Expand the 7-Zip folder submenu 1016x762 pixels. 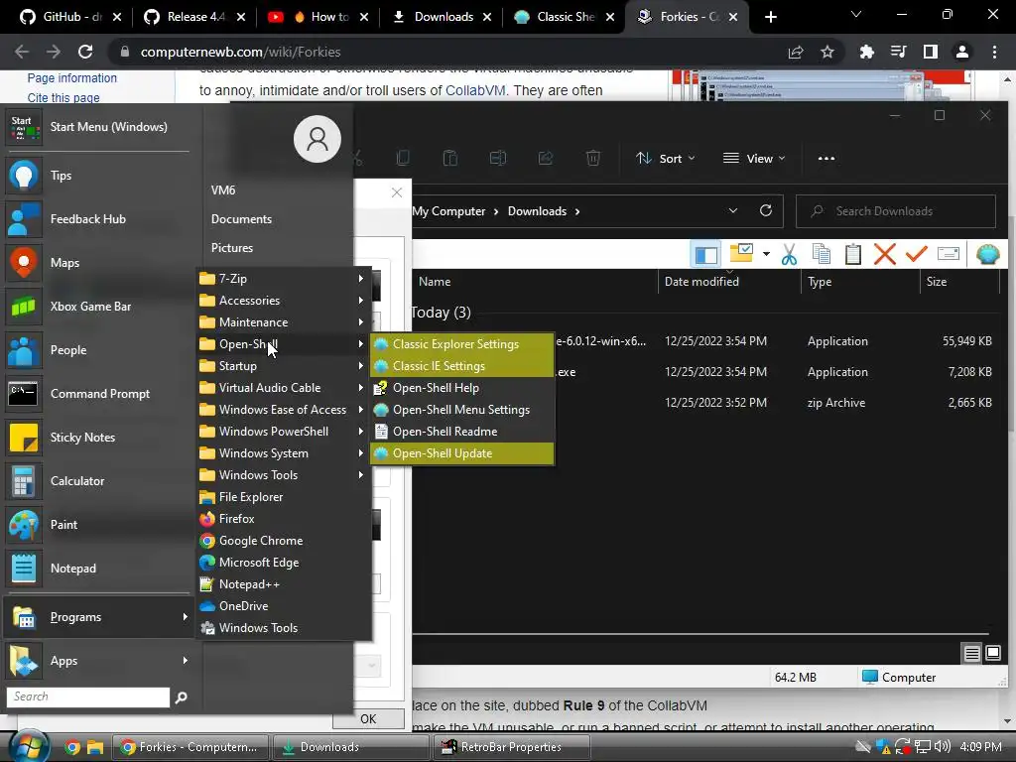[285, 279]
